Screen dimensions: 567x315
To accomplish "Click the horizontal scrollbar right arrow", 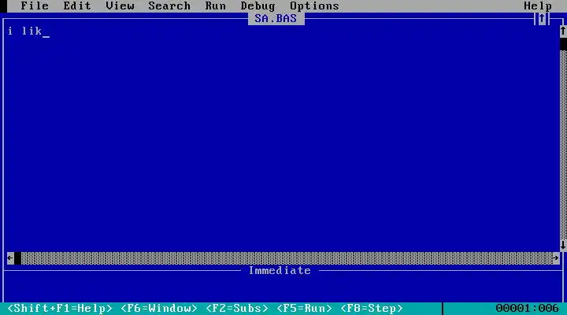I will point(556,258).
